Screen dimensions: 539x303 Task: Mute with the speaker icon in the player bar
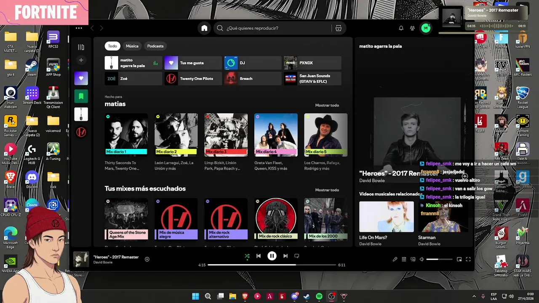click(422, 259)
